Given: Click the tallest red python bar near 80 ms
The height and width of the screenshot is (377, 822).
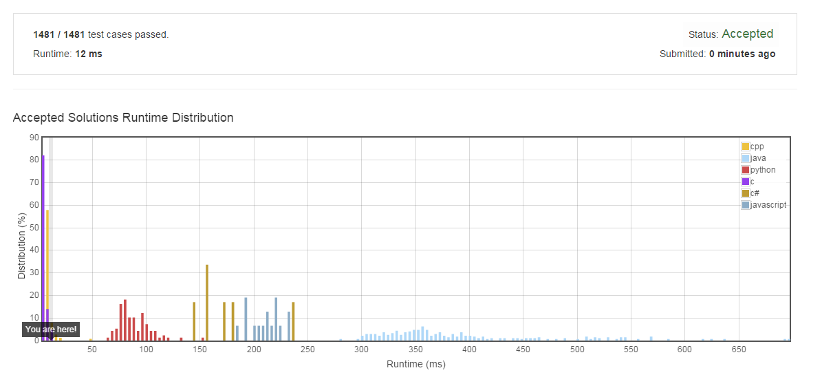Looking at the screenshot, I should click(125, 321).
